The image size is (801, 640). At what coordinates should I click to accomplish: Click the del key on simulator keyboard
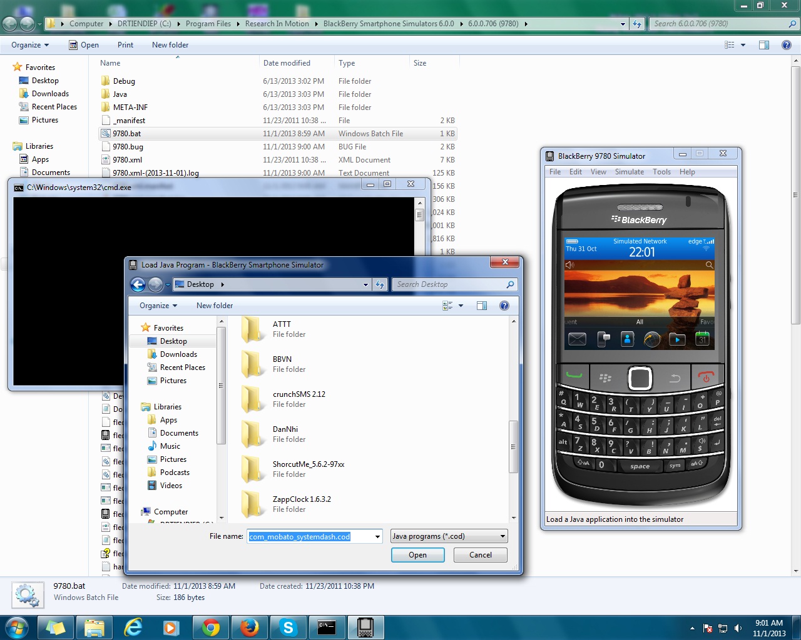[x=717, y=420]
